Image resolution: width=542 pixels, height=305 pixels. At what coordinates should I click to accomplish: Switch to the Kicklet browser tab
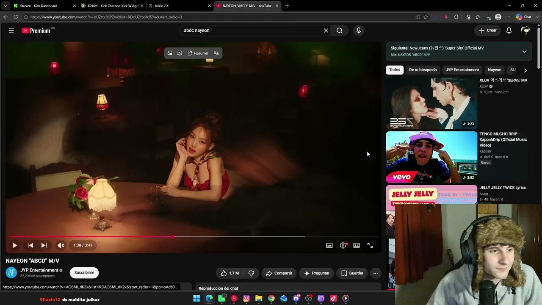pos(111,6)
